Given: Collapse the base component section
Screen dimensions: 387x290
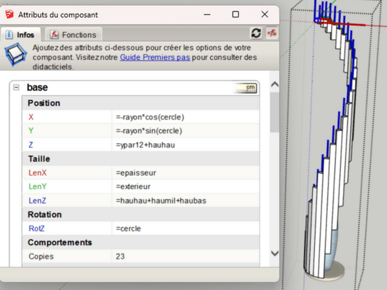Looking at the screenshot, I should [x=16, y=88].
